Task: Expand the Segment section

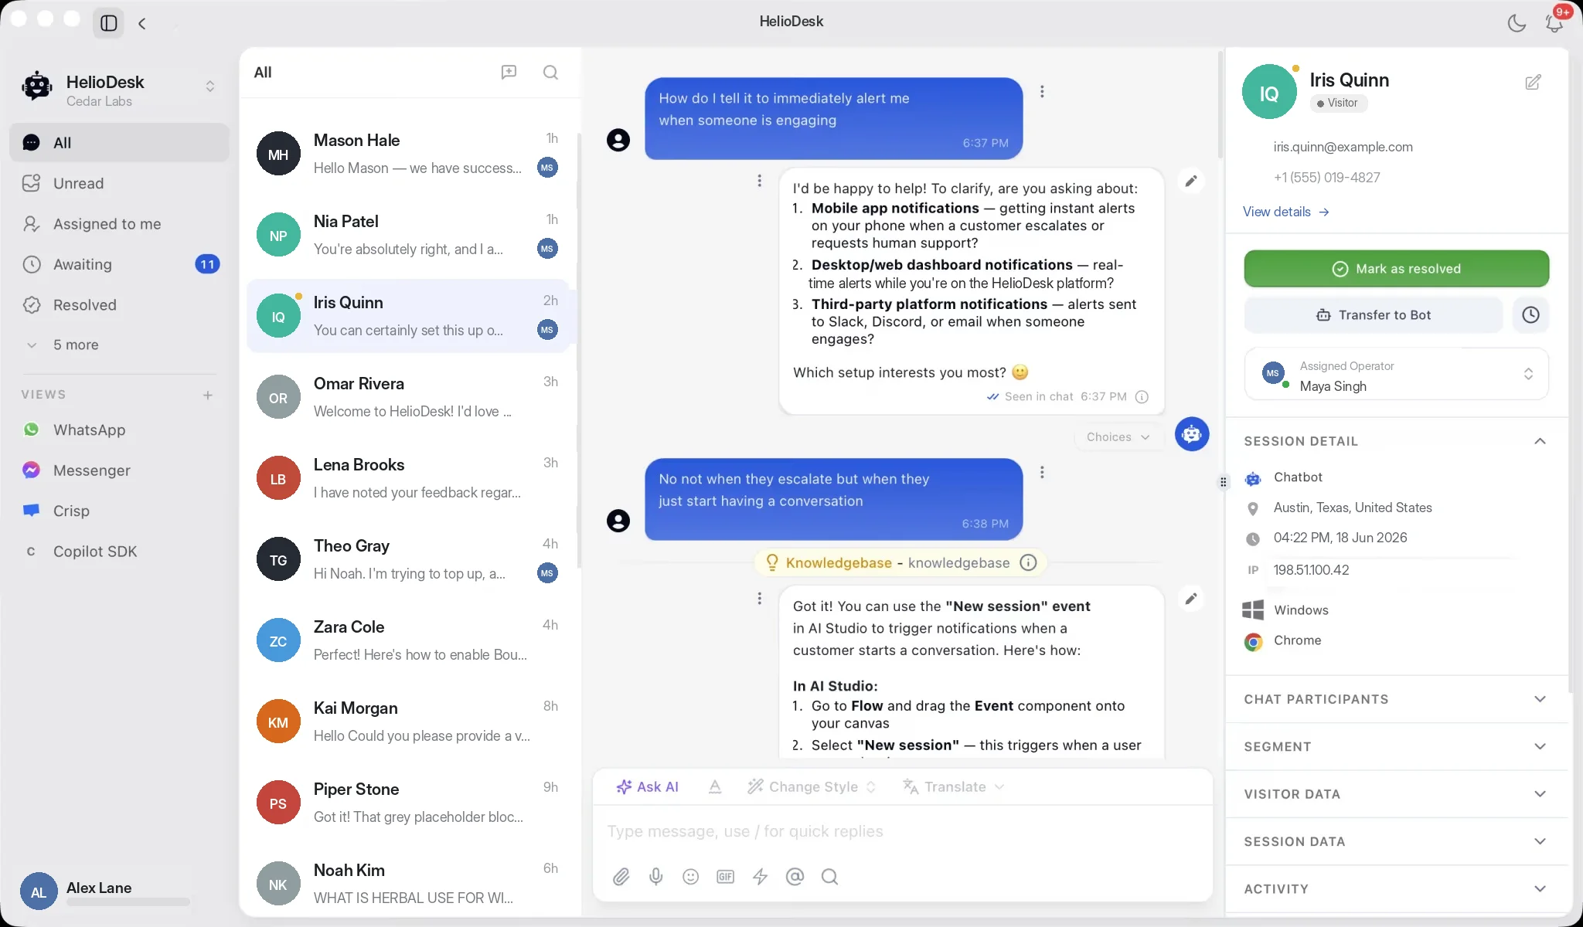Action: pos(1396,746)
